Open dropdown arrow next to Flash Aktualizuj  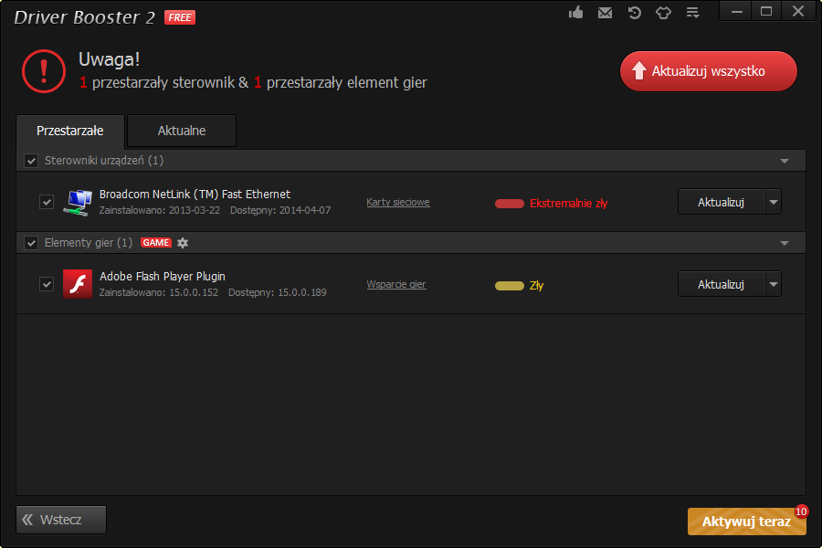pos(774,284)
